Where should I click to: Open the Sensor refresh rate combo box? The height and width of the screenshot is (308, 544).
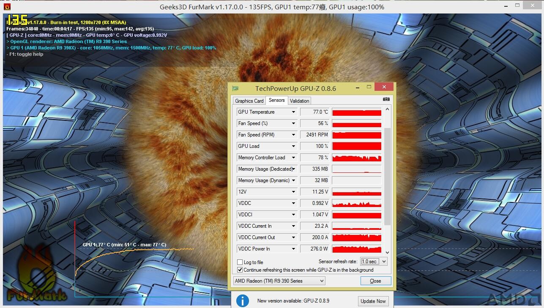[374, 262]
